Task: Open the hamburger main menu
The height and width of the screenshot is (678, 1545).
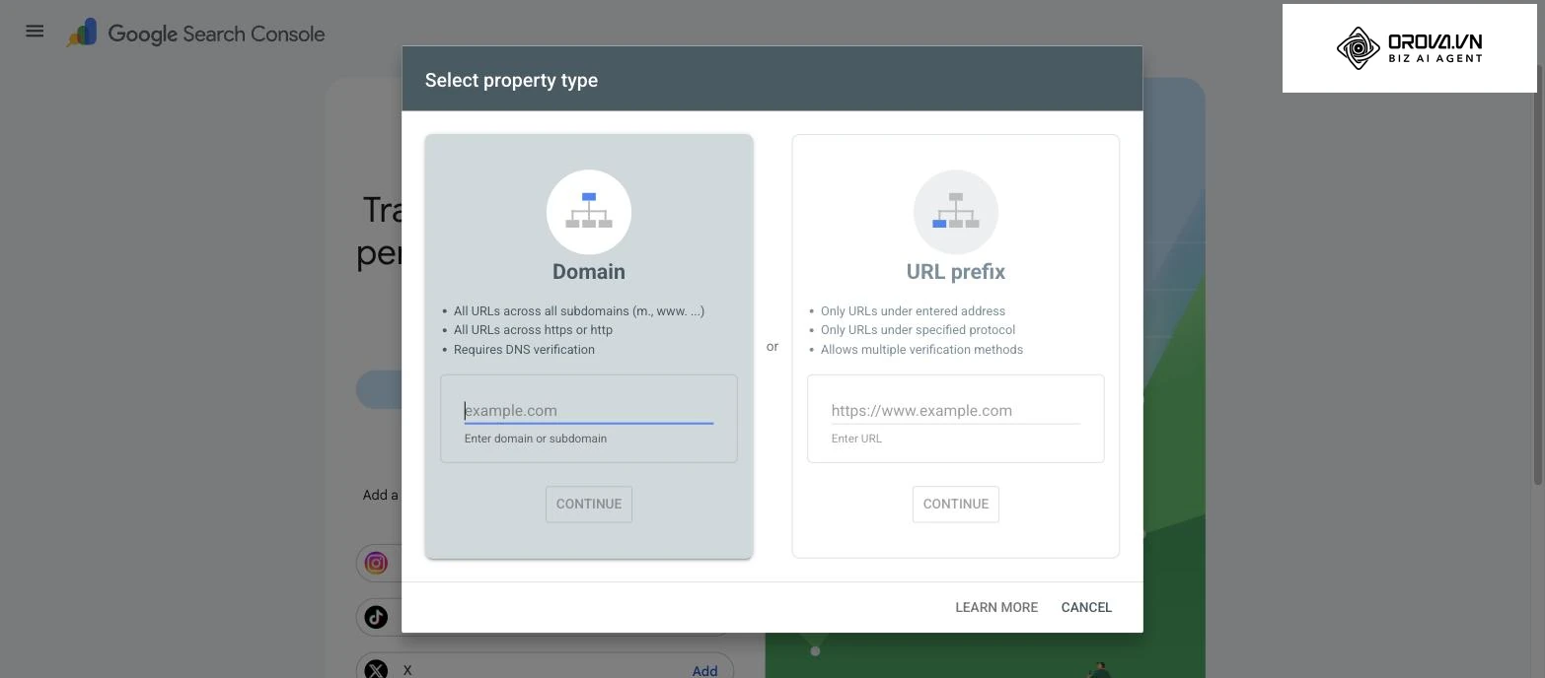Action: coord(35,32)
